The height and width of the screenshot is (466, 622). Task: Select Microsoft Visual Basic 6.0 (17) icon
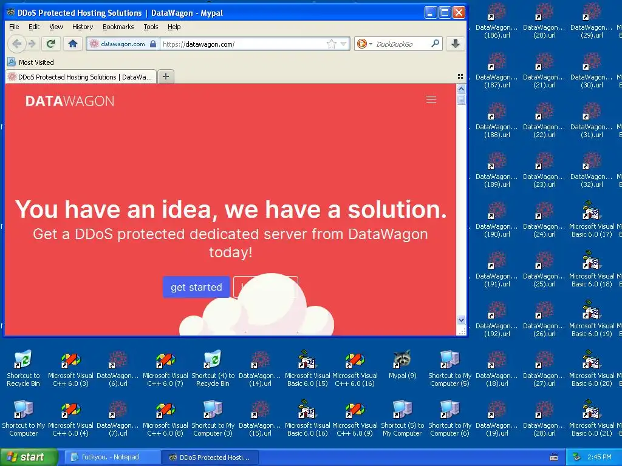tap(592, 220)
